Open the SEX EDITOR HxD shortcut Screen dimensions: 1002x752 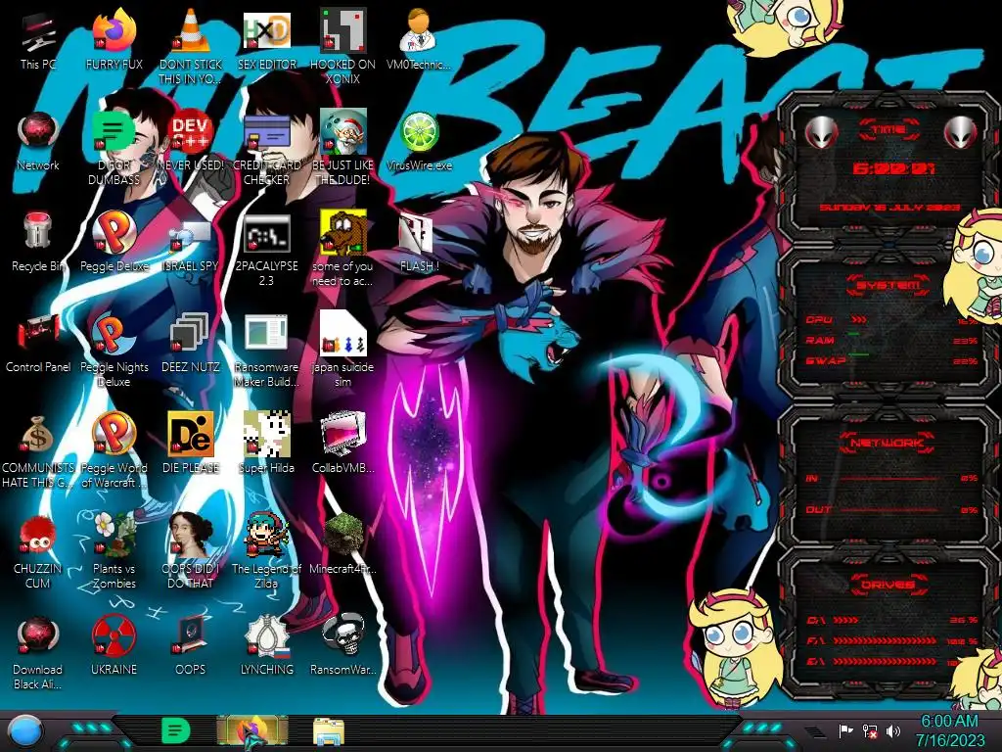(266, 30)
